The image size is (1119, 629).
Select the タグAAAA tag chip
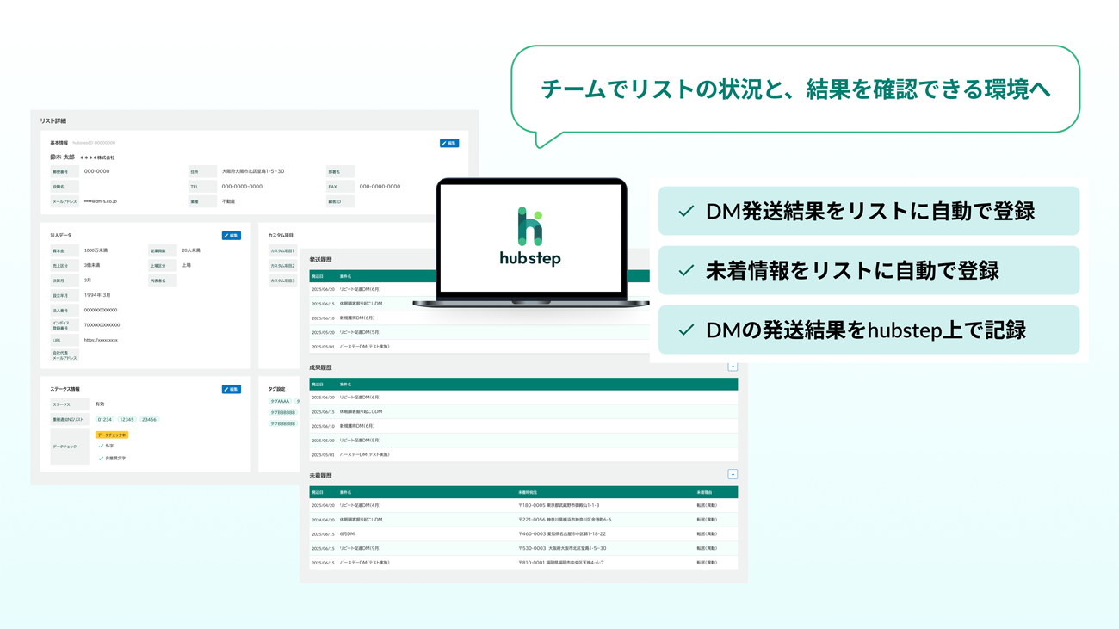coord(280,401)
